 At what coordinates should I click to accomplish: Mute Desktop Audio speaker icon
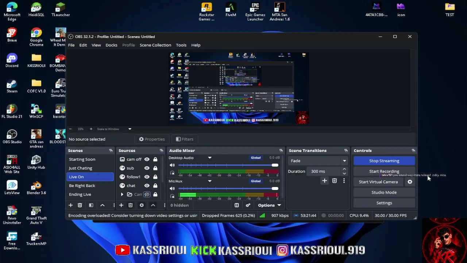(x=172, y=165)
